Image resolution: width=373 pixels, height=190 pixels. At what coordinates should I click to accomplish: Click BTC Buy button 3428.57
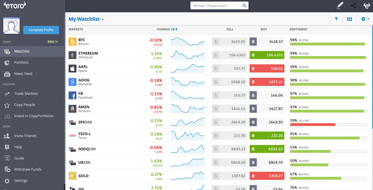tap(267, 42)
